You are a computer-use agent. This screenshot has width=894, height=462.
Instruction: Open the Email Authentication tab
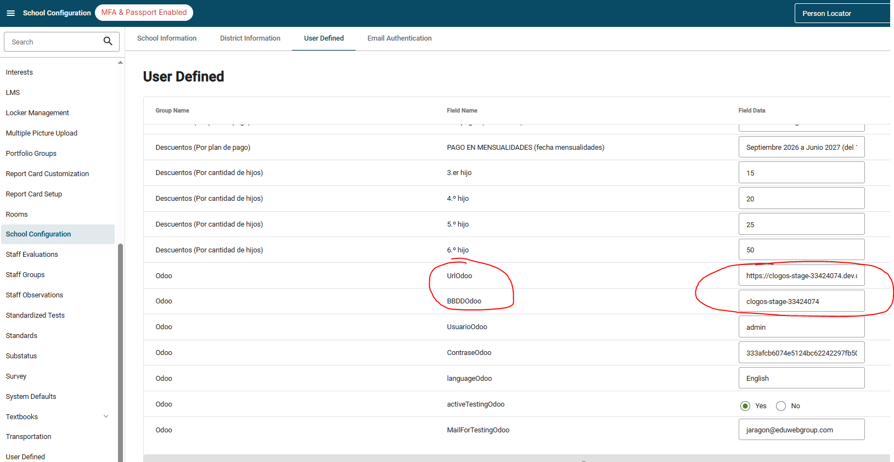pyautogui.click(x=400, y=38)
